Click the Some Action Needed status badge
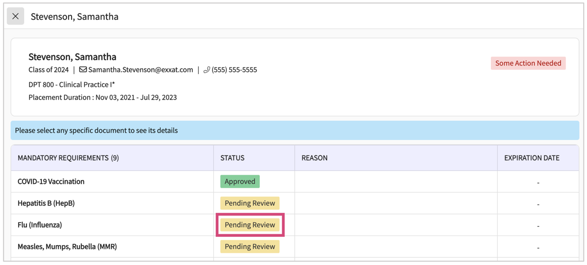The height and width of the screenshot is (265, 587). pyautogui.click(x=528, y=63)
